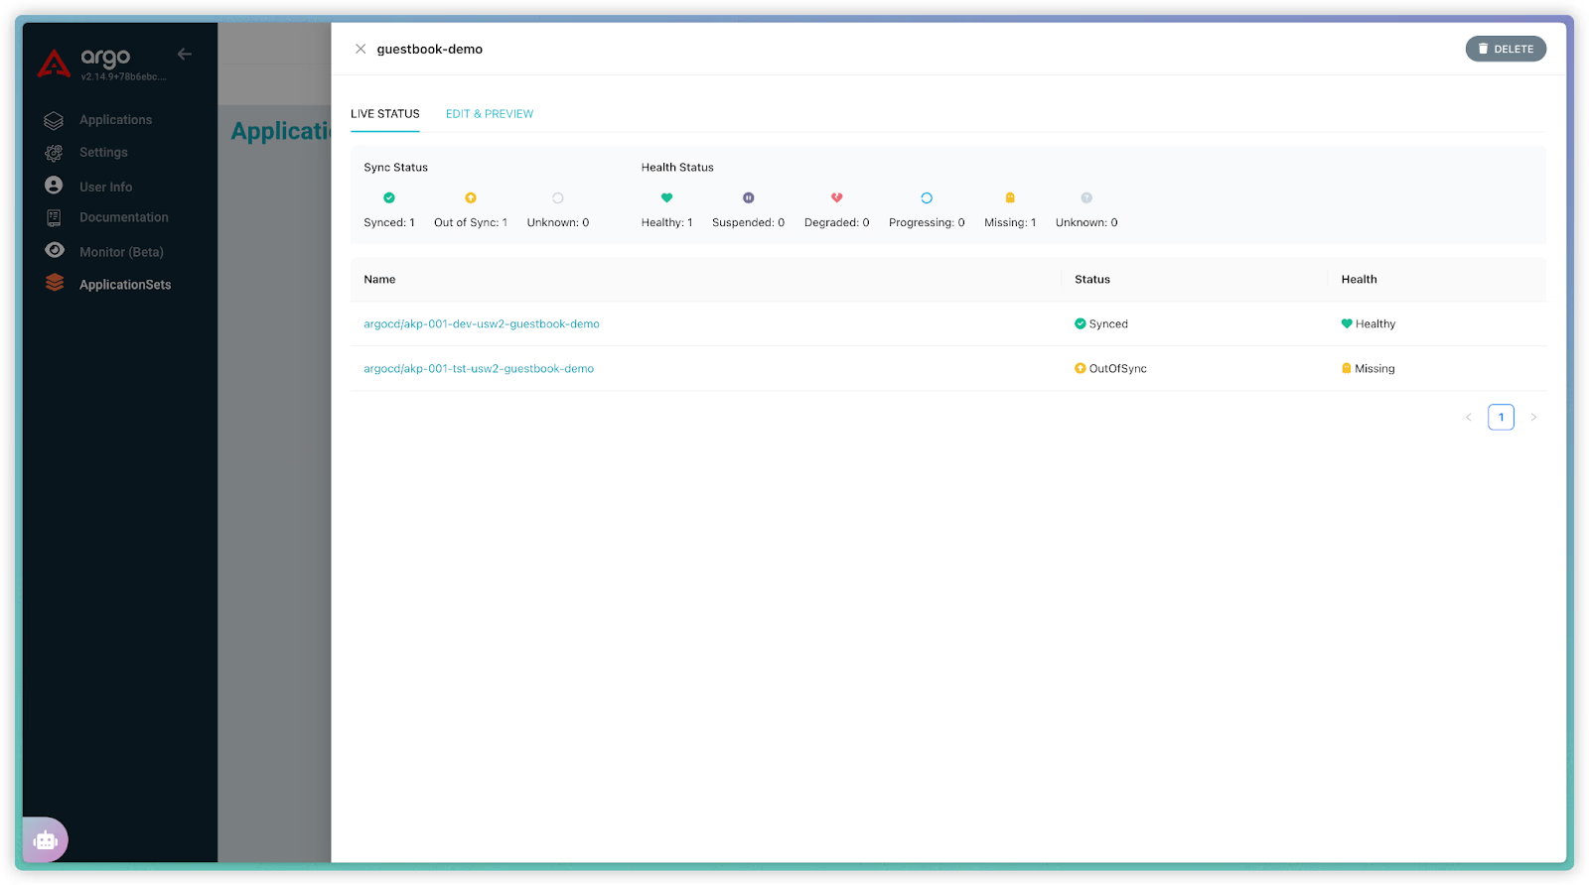This screenshot has height=885, width=1589.
Task: Click OutOfSync icon in tst-usw2 row
Action: pyautogui.click(x=1081, y=368)
